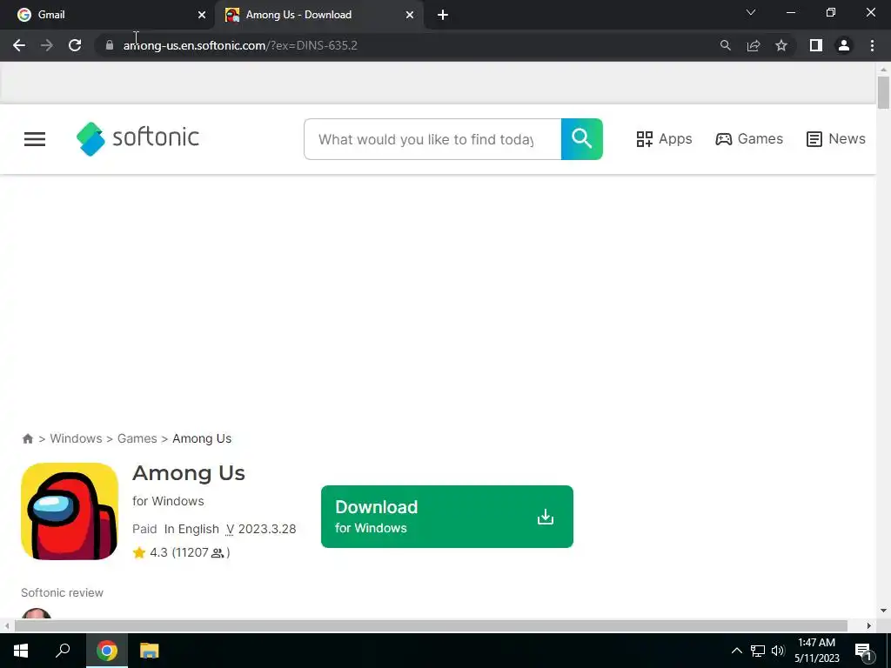Switch to the Gmail tab

pos(108,15)
